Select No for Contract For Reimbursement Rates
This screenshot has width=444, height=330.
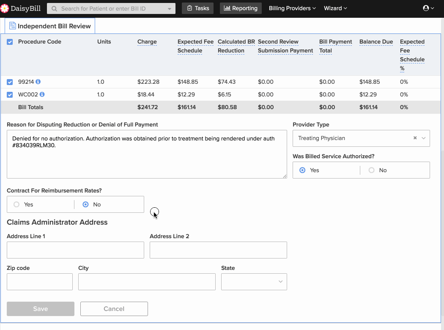click(x=85, y=204)
